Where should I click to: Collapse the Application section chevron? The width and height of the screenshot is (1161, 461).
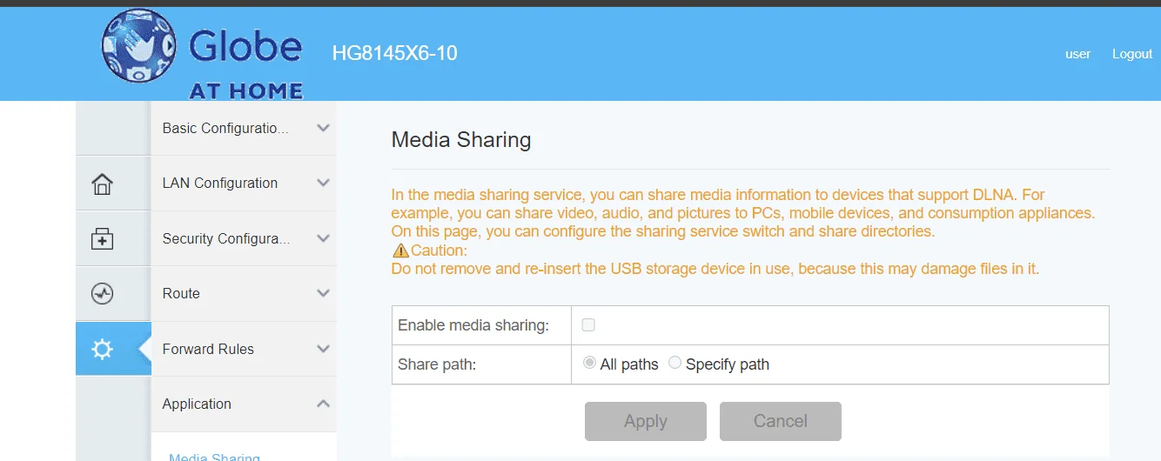click(x=323, y=404)
